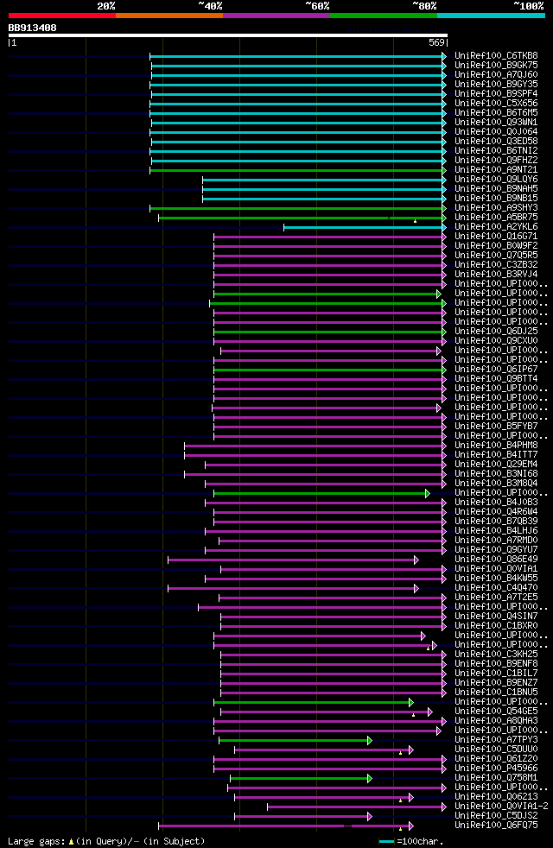Select the UniRef100_Q9CXU0 label
This screenshot has height=848, width=553.
(496, 341)
